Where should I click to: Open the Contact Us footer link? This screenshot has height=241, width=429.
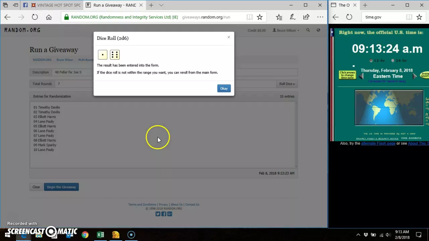tap(192, 205)
